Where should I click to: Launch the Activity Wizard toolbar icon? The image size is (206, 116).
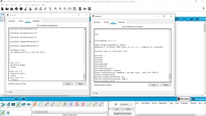click(26, 9)
